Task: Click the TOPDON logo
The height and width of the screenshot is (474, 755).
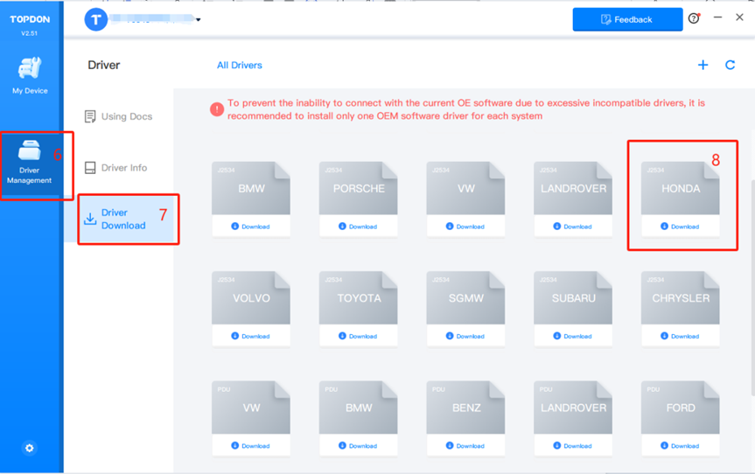Action: (x=30, y=19)
